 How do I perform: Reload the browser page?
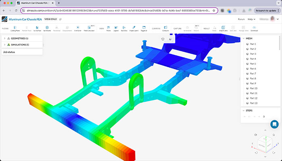16,10
